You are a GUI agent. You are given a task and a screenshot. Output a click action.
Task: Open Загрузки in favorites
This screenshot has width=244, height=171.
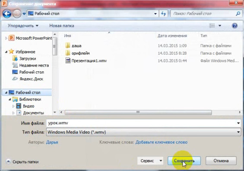tap(24, 58)
